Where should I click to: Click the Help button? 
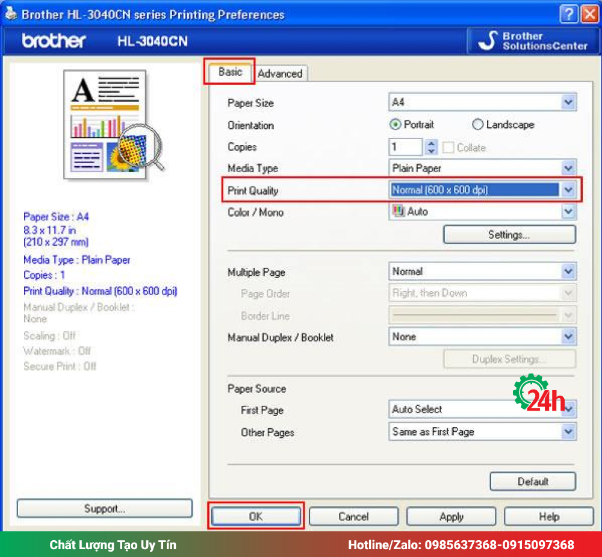pyautogui.click(x=549, y=516)
